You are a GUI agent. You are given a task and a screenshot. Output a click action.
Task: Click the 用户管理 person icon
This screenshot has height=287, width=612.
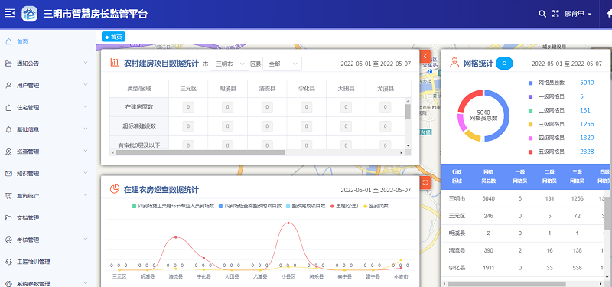click(x=8, y=86)
